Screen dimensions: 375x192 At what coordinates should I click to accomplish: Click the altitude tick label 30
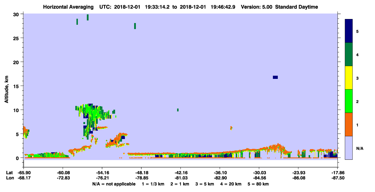[17, 14]
